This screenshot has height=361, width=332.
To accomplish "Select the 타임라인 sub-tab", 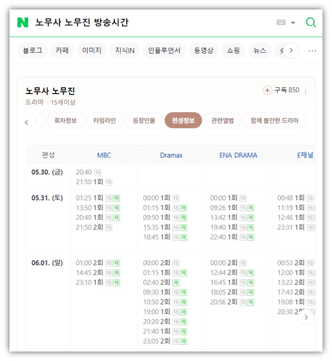I will pyautogui.click(x=105, y=120).
